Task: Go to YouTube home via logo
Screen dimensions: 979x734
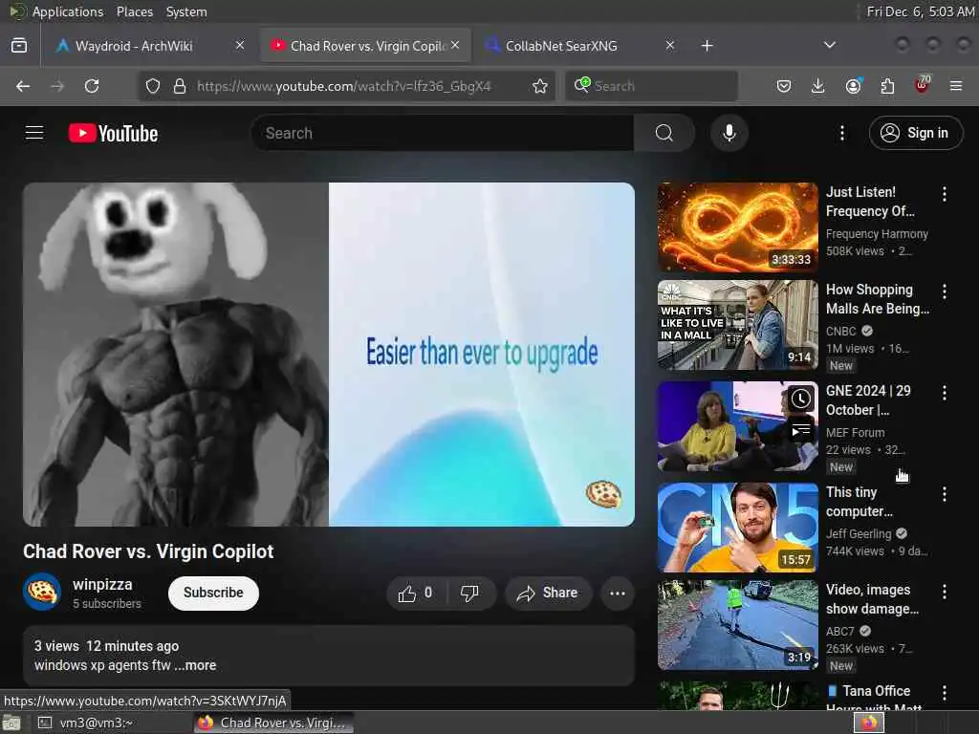Action: (x=113, y=133)
